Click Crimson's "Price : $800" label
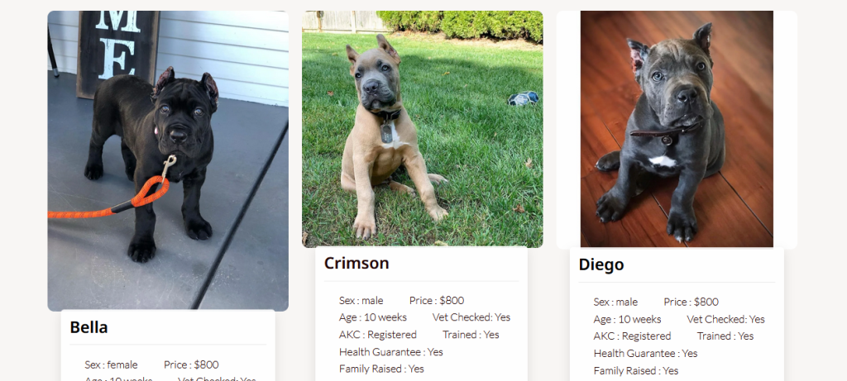The image size is (847, 381). tap(437, 301)
